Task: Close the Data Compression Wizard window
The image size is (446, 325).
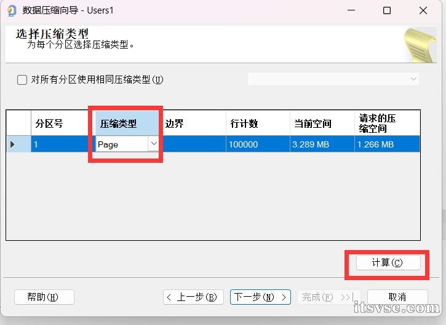Action: point(423,10)
